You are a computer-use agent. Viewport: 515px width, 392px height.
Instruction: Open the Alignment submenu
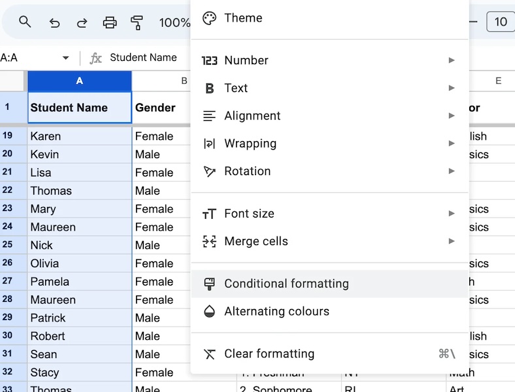click(x=329, y=116)
